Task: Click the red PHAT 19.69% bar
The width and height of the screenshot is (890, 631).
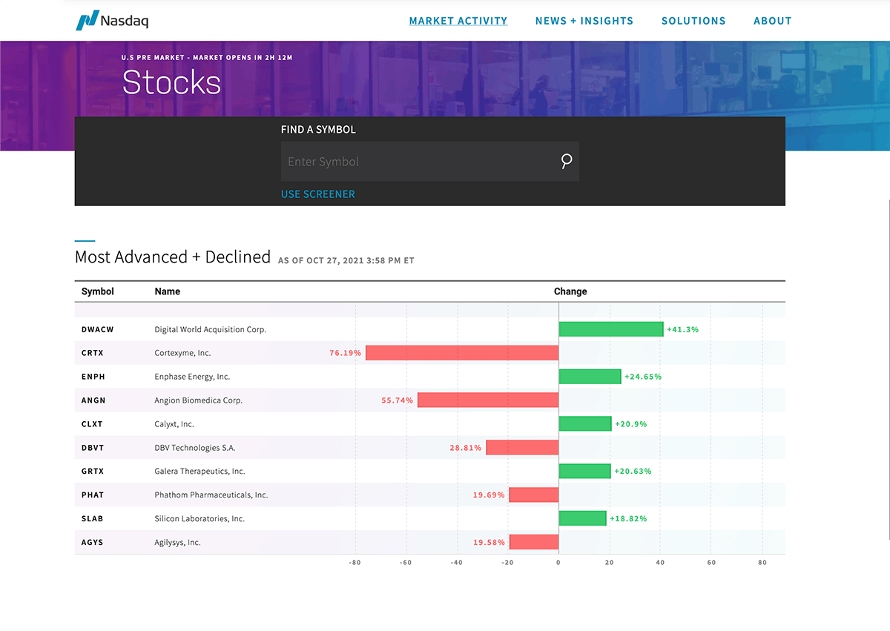Action: point(534,495)
